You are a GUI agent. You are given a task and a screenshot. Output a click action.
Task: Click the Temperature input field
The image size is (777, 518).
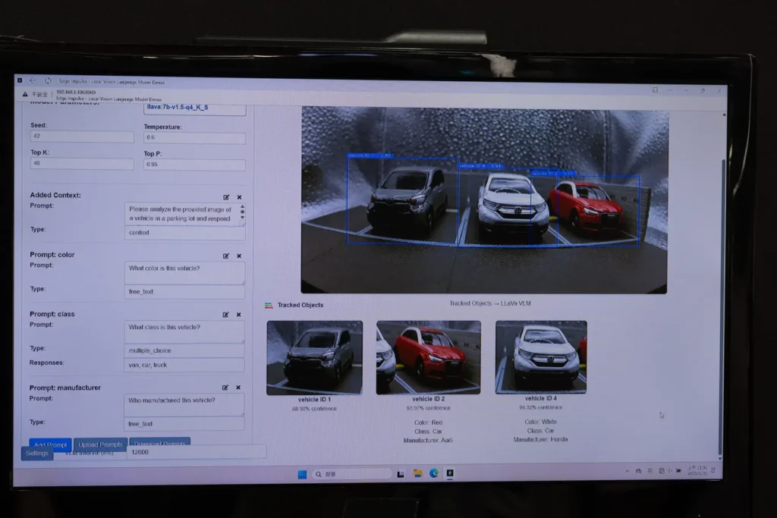coord(194,138)
